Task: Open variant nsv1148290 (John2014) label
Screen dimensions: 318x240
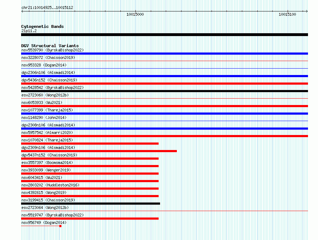Action: point(44,117)
